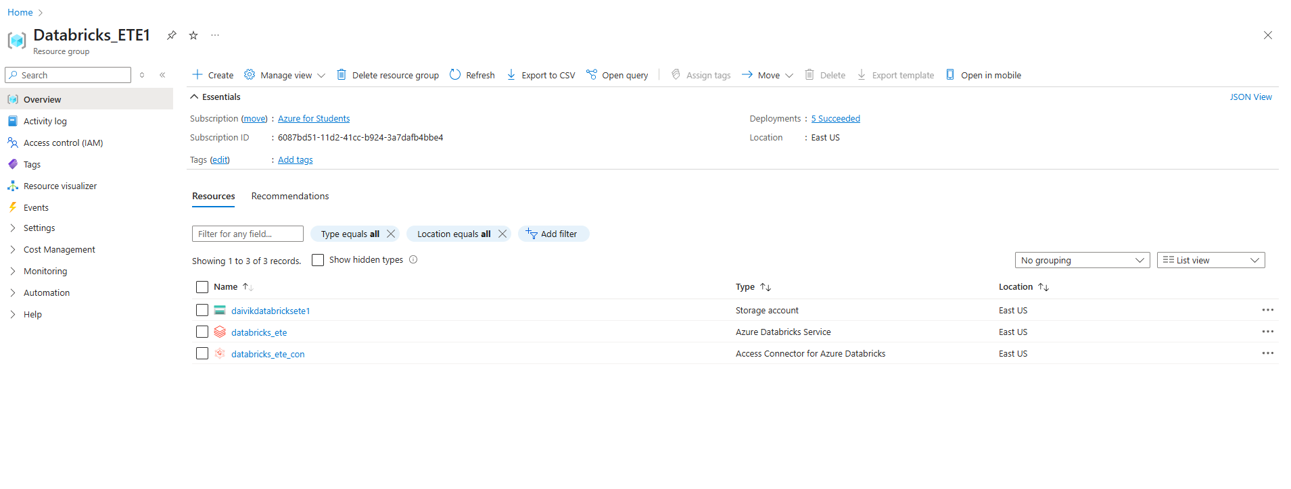The image size is (1291, 489).
Task: Click the sidebar expand/collapse sort arrows icon
Action: click(142, 75)
